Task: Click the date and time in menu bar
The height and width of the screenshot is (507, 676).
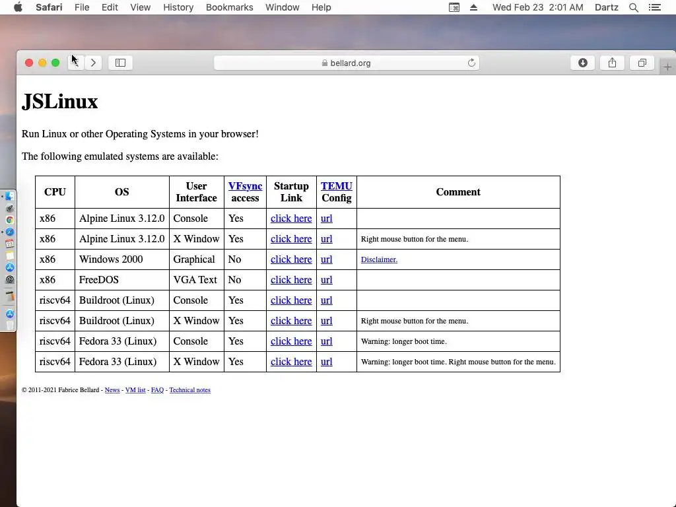Action: (x=537, y=7)
